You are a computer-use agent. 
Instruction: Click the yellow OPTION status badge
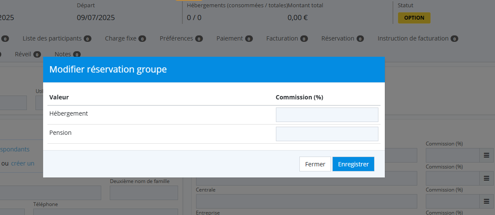tap(414, 18)
